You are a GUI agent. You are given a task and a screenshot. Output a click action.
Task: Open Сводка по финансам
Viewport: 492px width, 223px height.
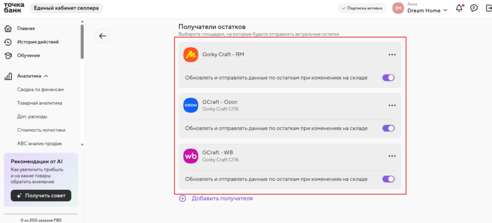tap(40, 89)
